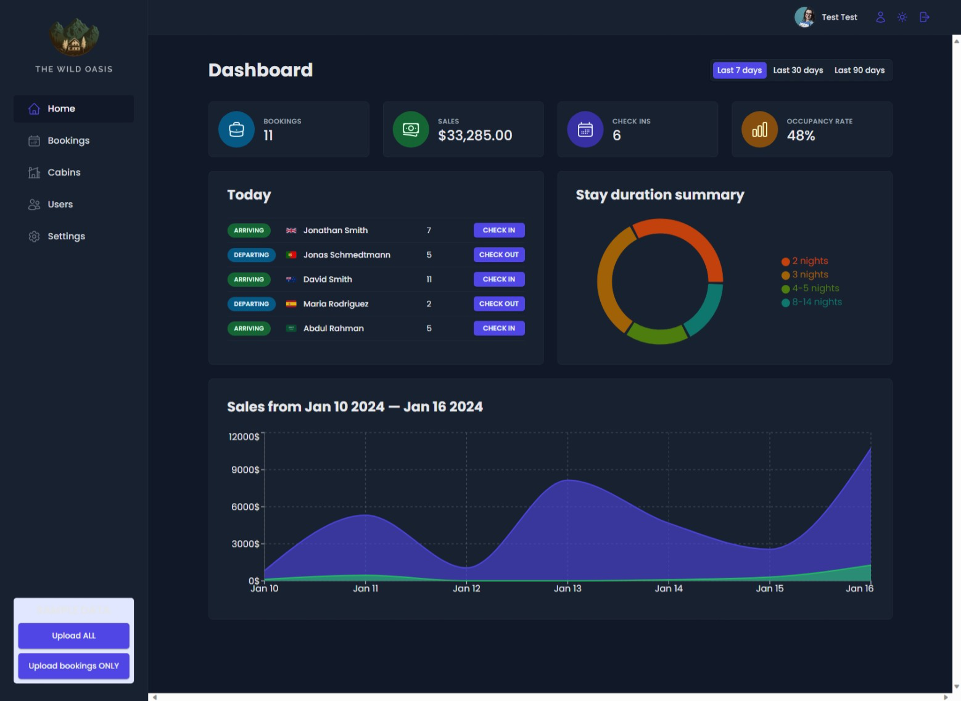
Task: Switch to Last 30 days filter
Action: click(798, 70)
